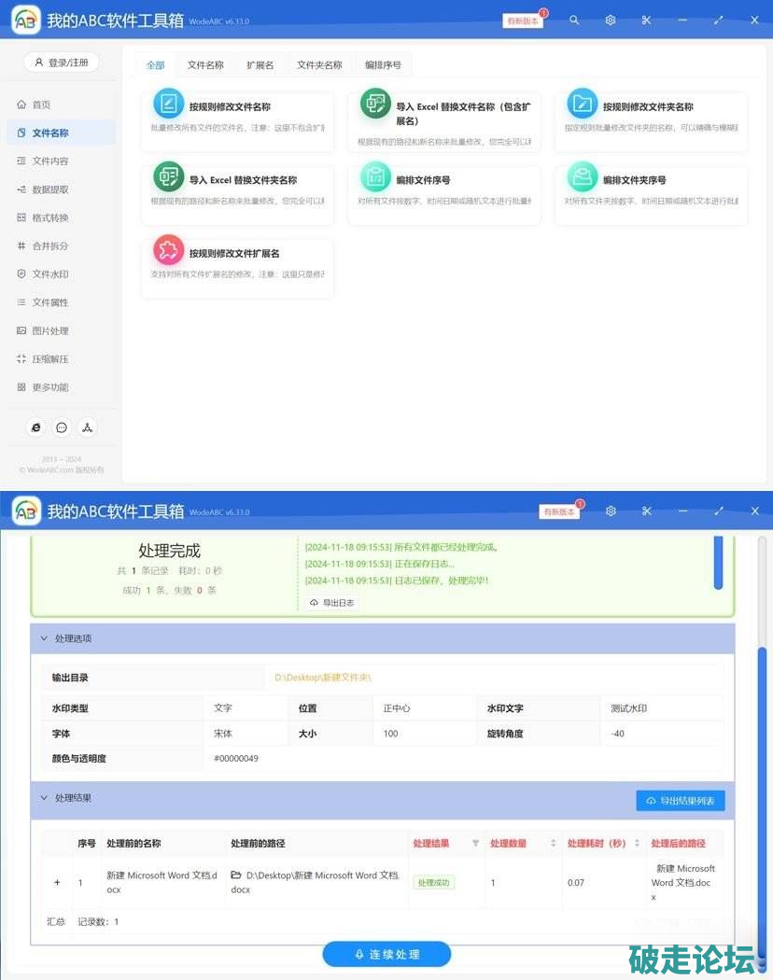773x980 pixels.
Task: Open settings gear in top title bar
Action: pos(611,20)
